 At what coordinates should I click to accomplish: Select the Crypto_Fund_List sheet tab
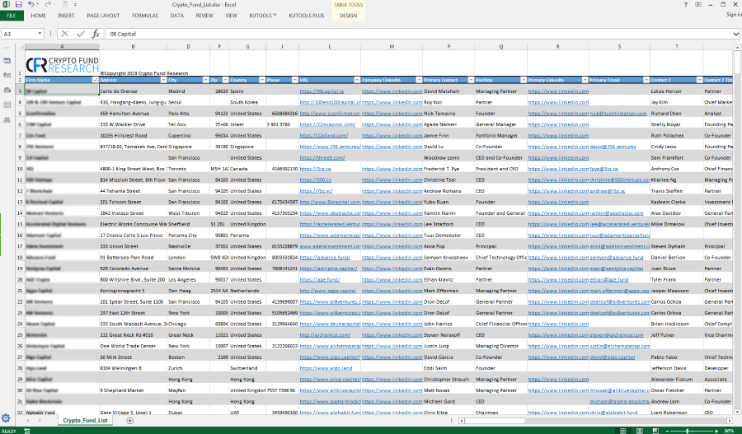85,420
